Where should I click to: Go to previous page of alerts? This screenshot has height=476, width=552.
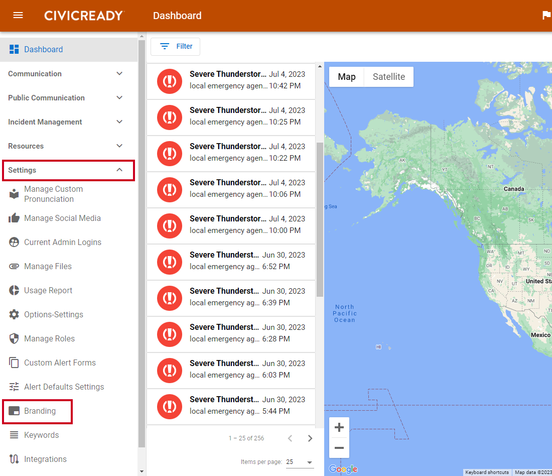coord(290,438)
